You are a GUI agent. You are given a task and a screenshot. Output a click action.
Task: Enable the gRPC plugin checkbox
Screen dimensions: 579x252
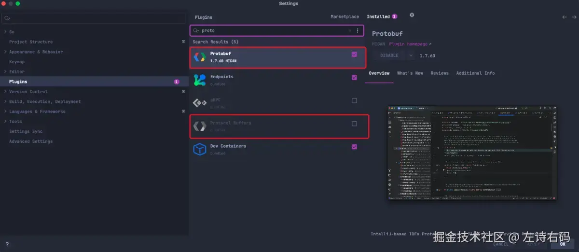point(355,101)
